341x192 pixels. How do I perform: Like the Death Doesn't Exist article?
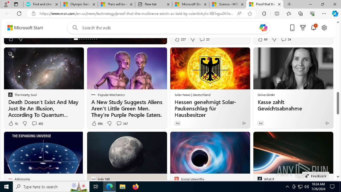(x=11, y=123)
